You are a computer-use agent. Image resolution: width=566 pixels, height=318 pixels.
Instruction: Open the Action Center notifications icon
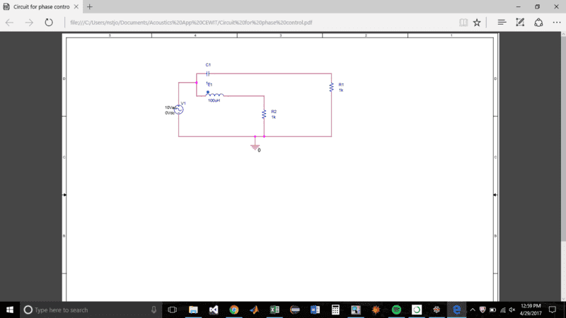point(552,310)
